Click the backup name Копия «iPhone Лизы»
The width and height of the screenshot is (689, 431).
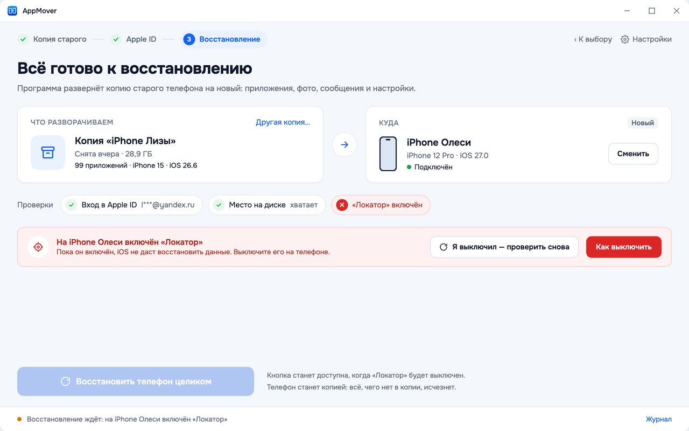tap(125, 141)
